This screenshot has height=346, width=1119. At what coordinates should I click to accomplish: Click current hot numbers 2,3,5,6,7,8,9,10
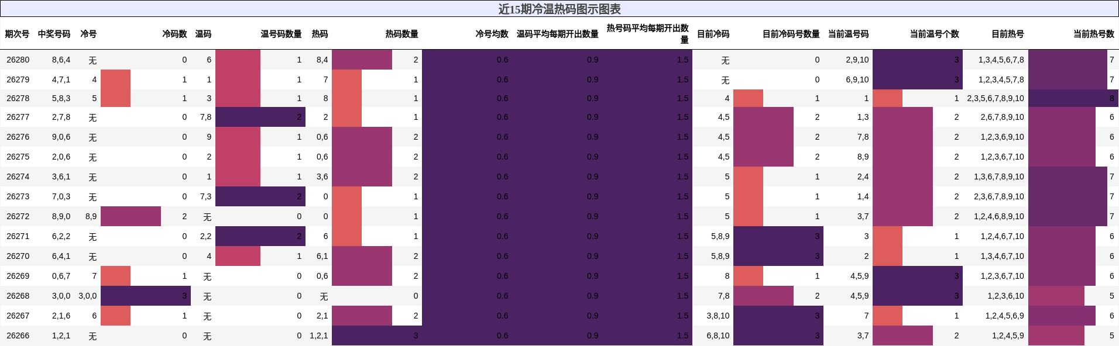tap(996, 98)
